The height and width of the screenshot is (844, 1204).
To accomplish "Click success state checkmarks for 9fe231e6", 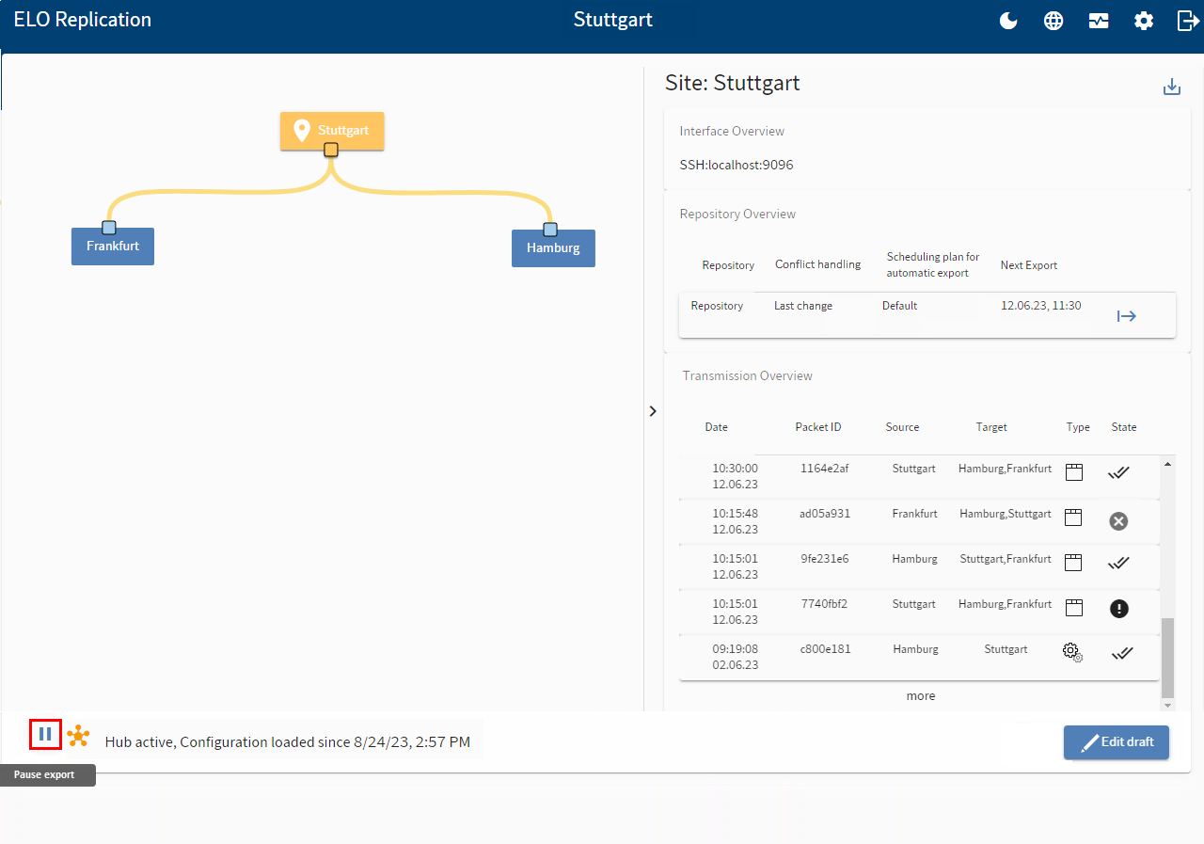I will pos(1119,563).
